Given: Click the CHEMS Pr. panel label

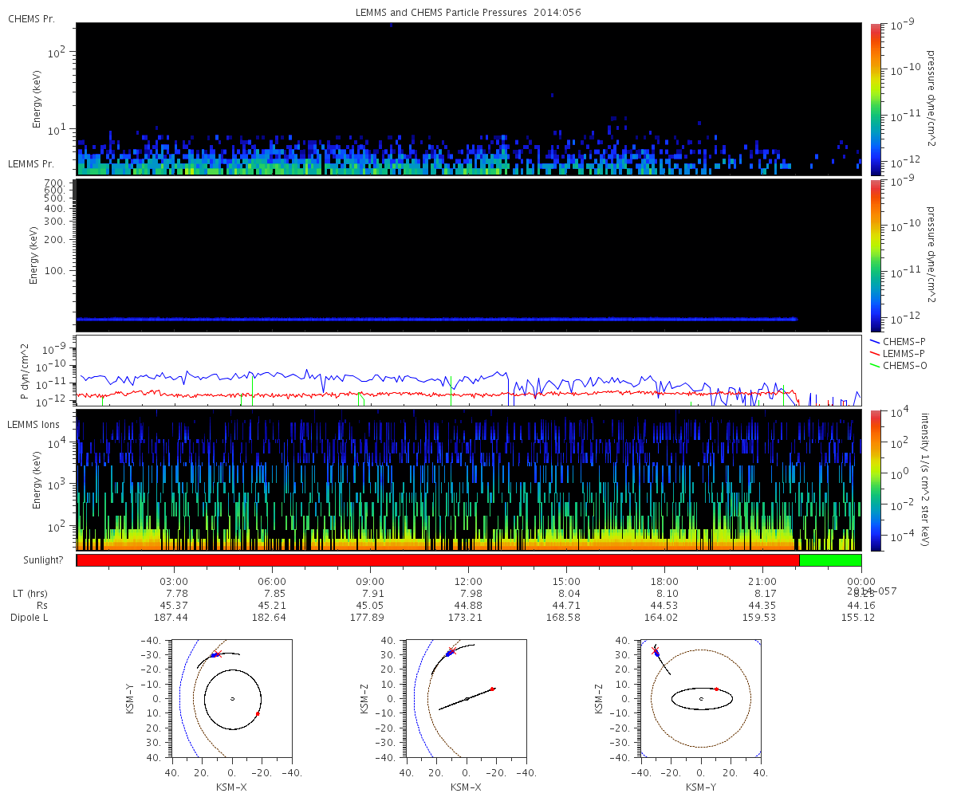Looking at the screenshot, I should [32, 18].
